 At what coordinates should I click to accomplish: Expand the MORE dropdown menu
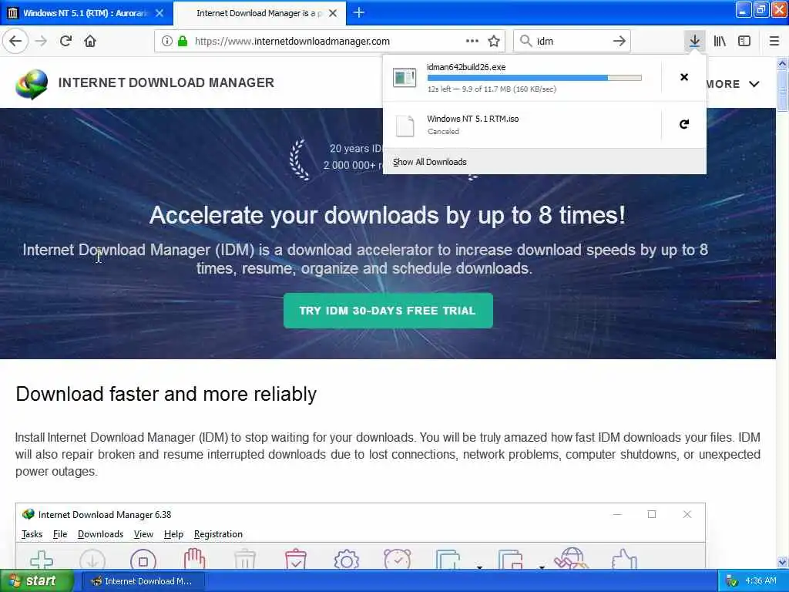pyautogui.click(x=732, y=84)
